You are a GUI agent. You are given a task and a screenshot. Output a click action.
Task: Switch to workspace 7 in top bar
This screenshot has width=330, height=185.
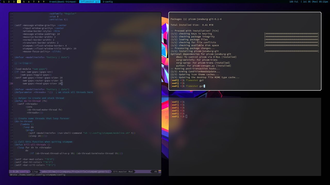(34, 2)
